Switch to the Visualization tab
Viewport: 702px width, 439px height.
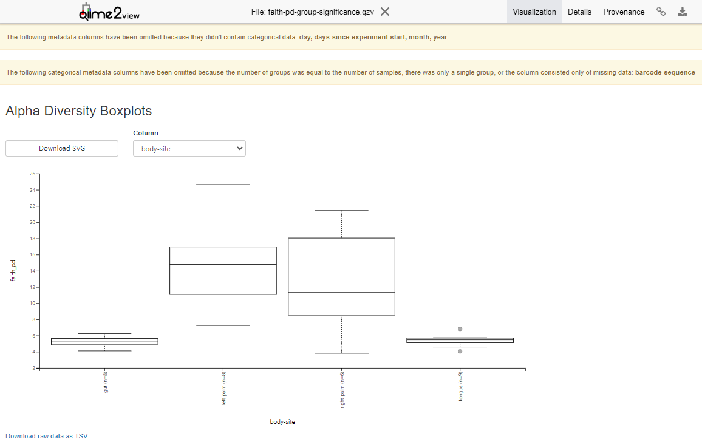534,12
